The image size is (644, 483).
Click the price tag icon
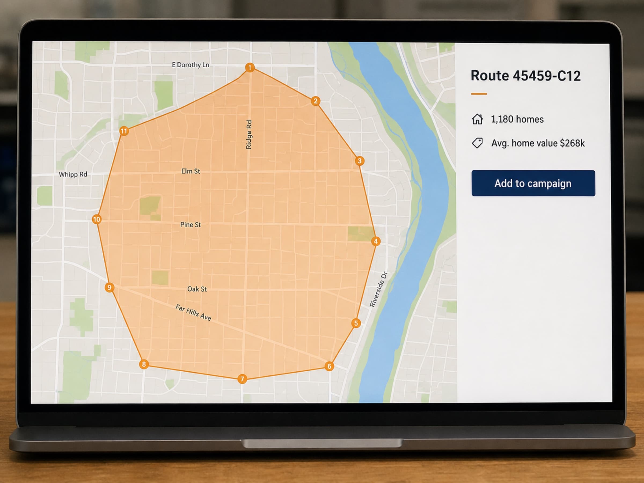(x=477, y=143)
